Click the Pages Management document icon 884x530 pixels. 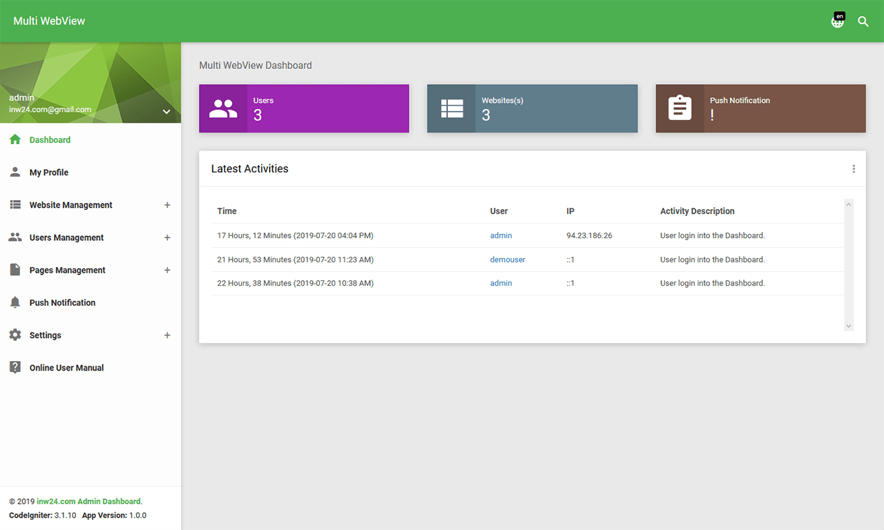tap(15, 269)
